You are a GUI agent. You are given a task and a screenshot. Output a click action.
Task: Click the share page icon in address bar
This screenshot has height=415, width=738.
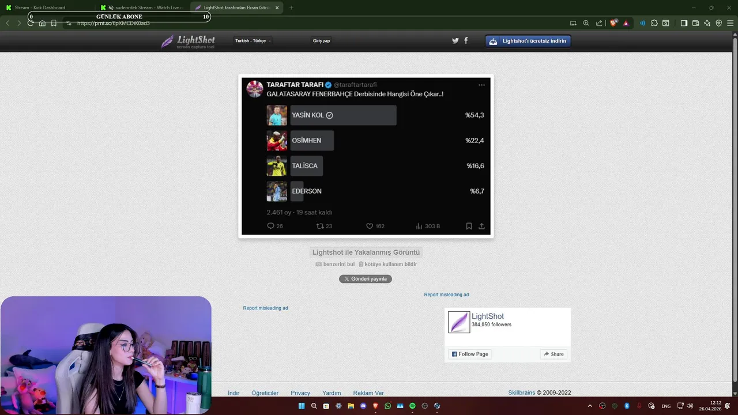(599, 23)
